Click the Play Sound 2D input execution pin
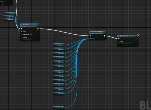The image size is (151, 110). [119, 39]
